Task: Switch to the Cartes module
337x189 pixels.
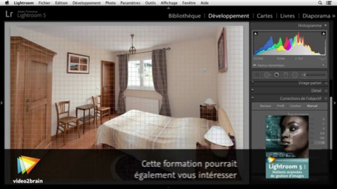Action: coord(265,16)
